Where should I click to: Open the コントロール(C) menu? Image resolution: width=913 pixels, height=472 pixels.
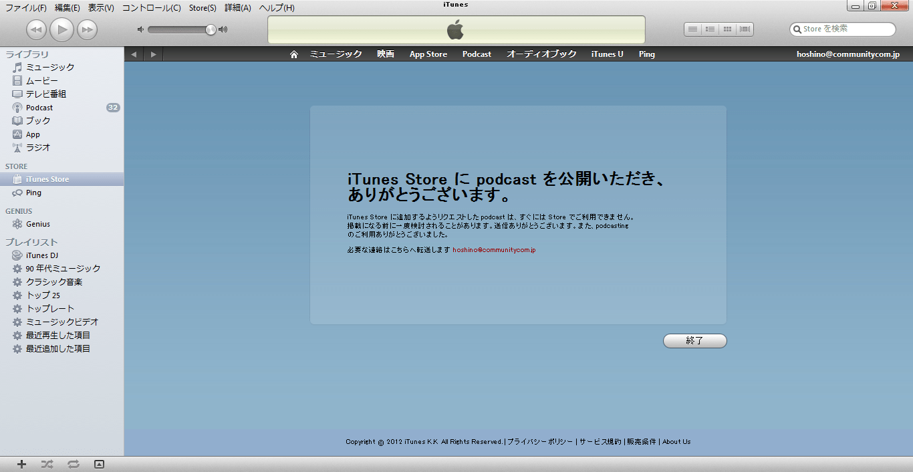[151, 8]
